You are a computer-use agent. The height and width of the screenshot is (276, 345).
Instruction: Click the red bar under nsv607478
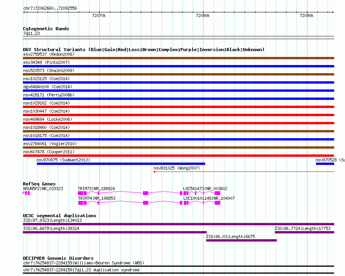(x=178, y=156)
